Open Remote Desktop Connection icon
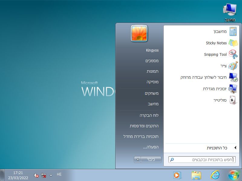The image size is (242, 181). pos(233,77)
